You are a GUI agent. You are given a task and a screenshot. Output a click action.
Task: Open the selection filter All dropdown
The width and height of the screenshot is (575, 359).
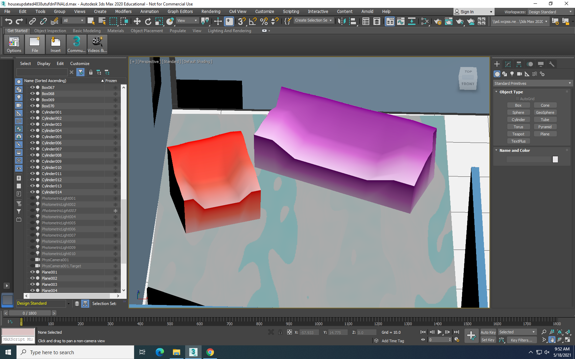pyautogui.click(x=73, y=21)
